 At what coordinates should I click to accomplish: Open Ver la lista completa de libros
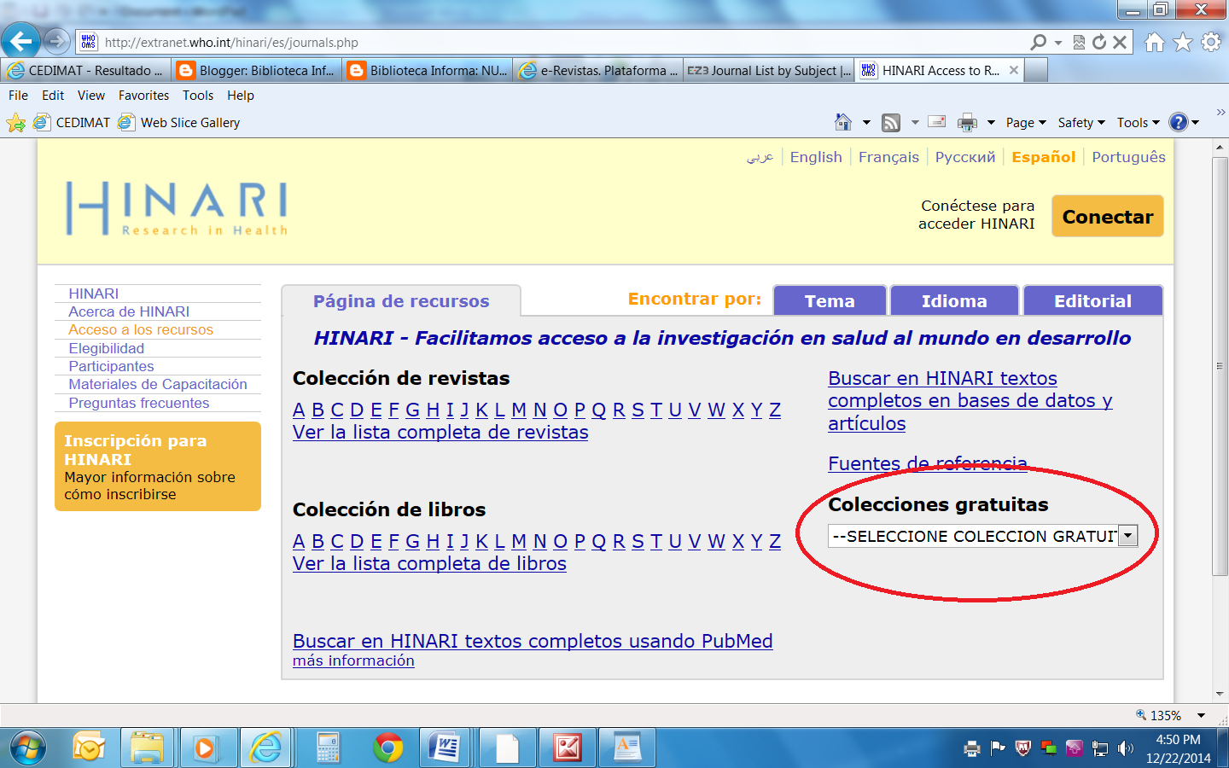click(x=429, y=564)
